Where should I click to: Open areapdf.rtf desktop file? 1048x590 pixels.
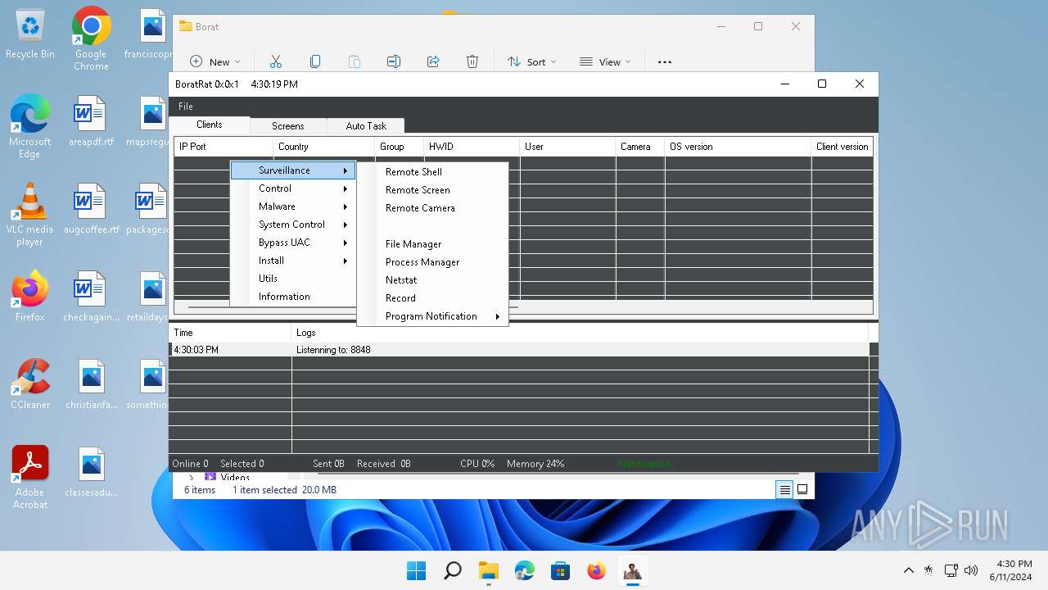pos(91,121)
